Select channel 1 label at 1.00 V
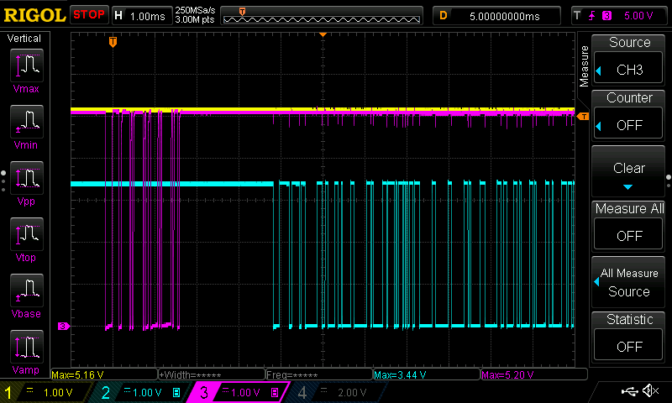 pyautogui.click(x=46, y=392)
